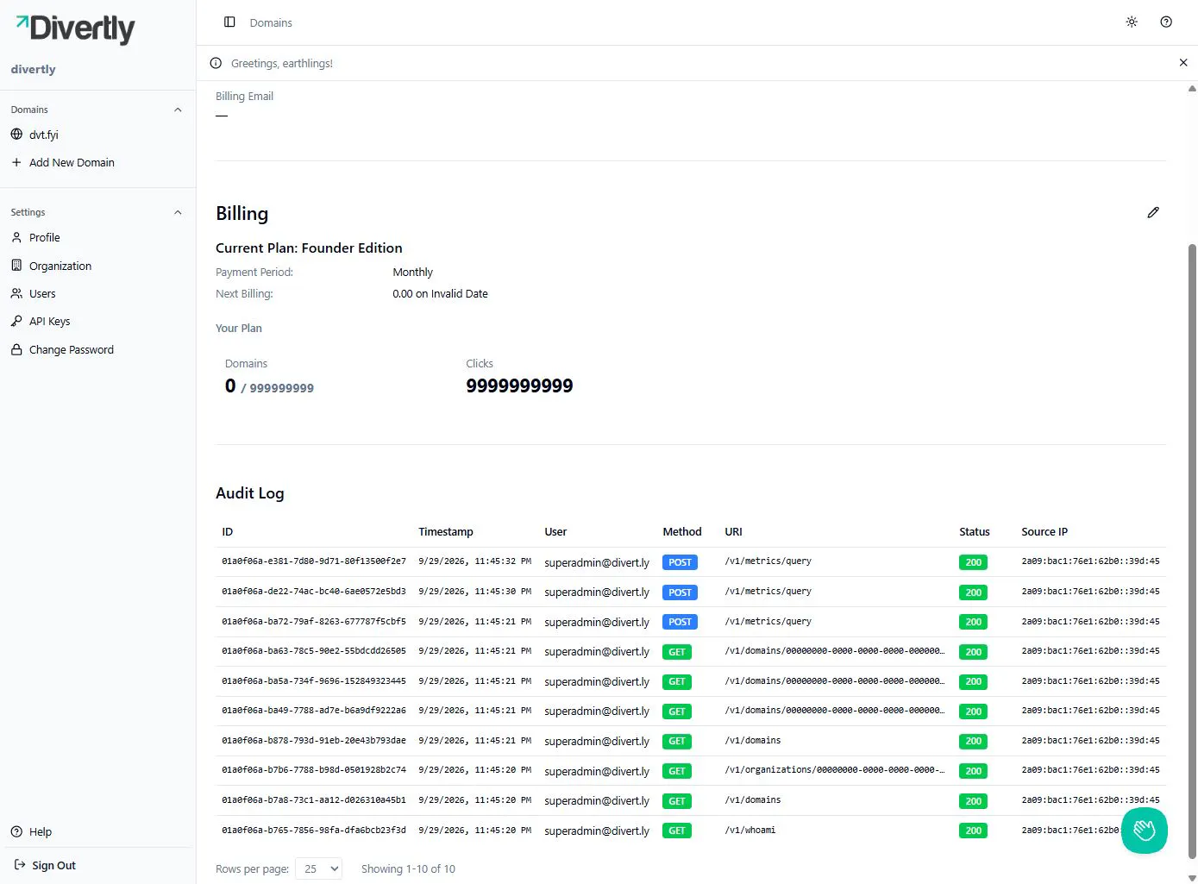This screenshot has width=1198, height=884.
Task: Collapse the Domains sidebar section
Action: coord(178,110)
